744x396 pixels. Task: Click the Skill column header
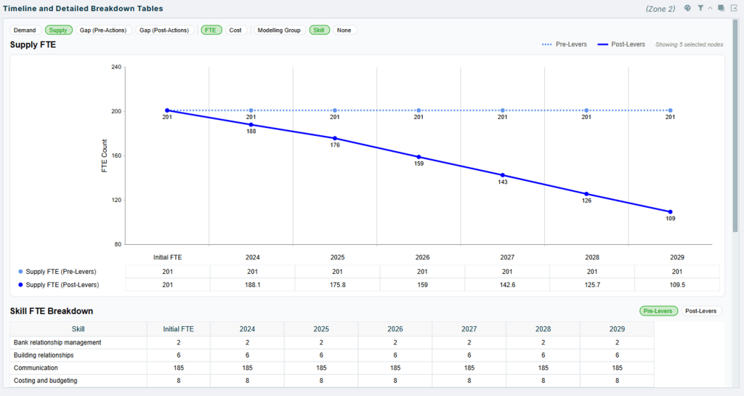78,329
